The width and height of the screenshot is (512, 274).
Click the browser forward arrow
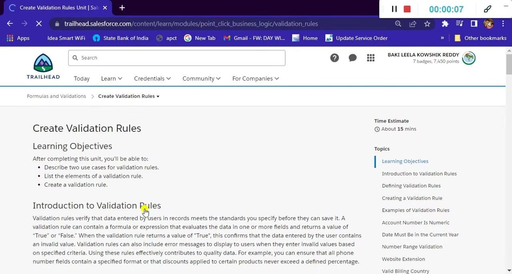tap(24, 24)
